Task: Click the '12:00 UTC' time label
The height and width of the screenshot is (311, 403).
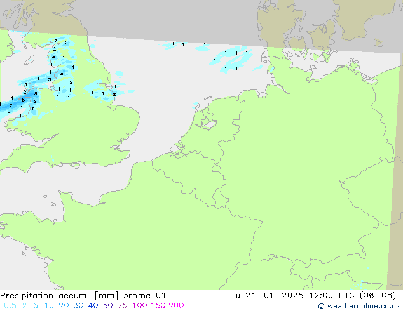Action: pyautogui.click(x=332, y=296)
